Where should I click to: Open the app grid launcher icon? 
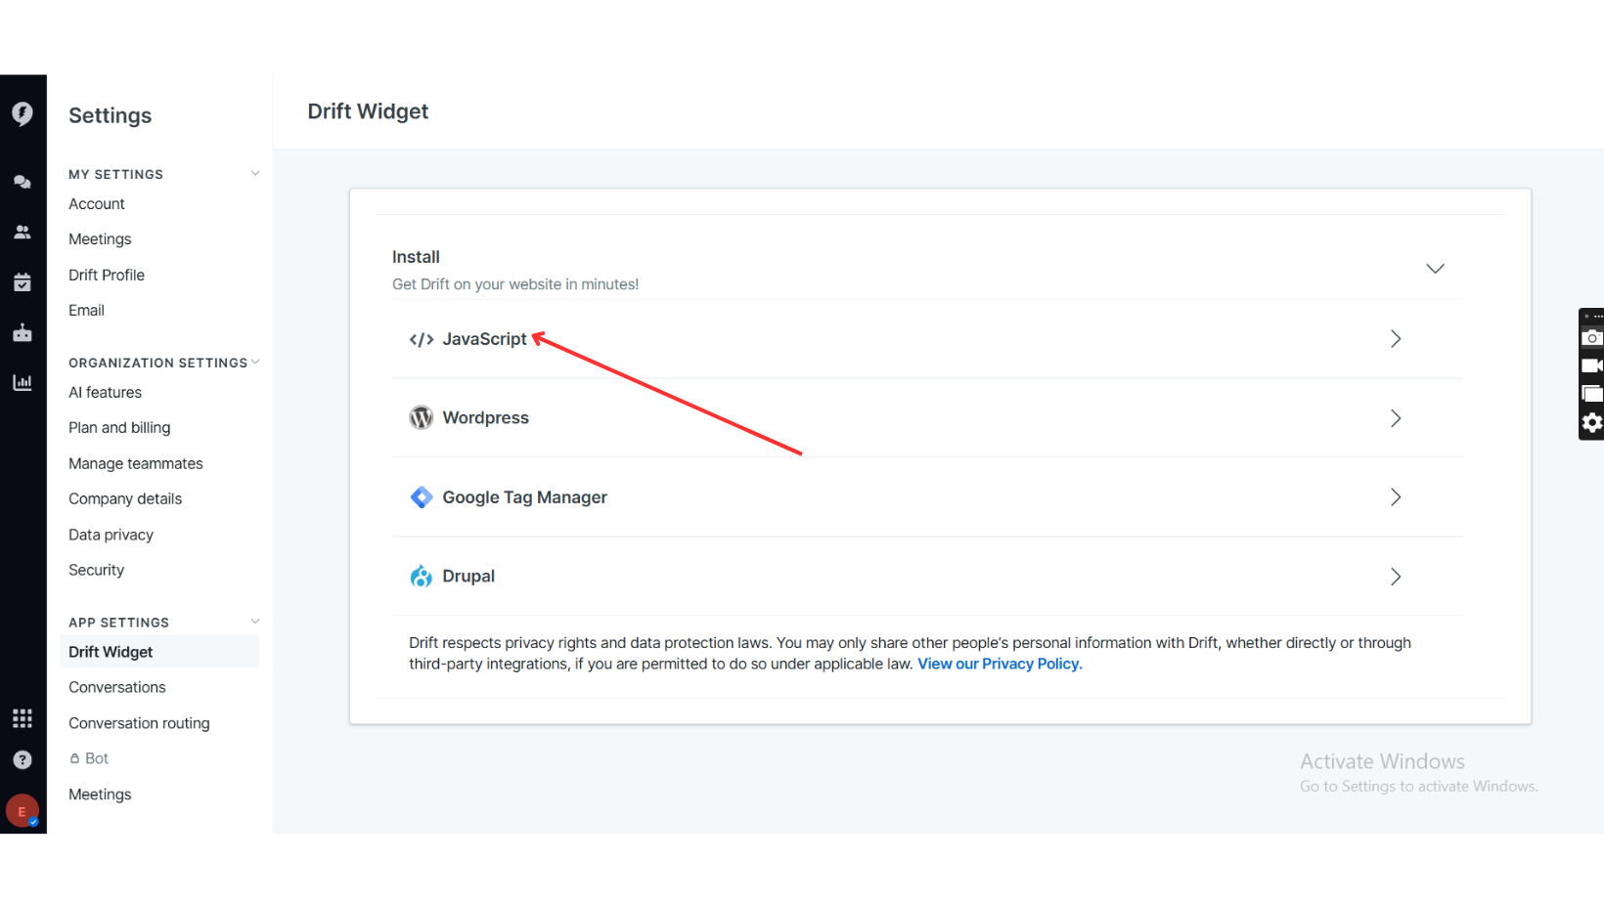[22, 718]
